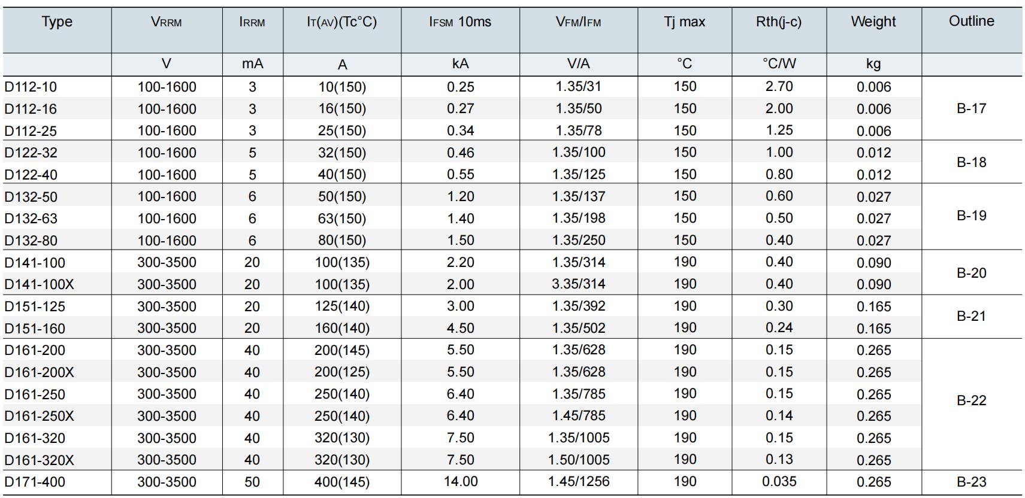Select the B-20 outline cell
The image size is (1025, 498).
pos(971,273)
